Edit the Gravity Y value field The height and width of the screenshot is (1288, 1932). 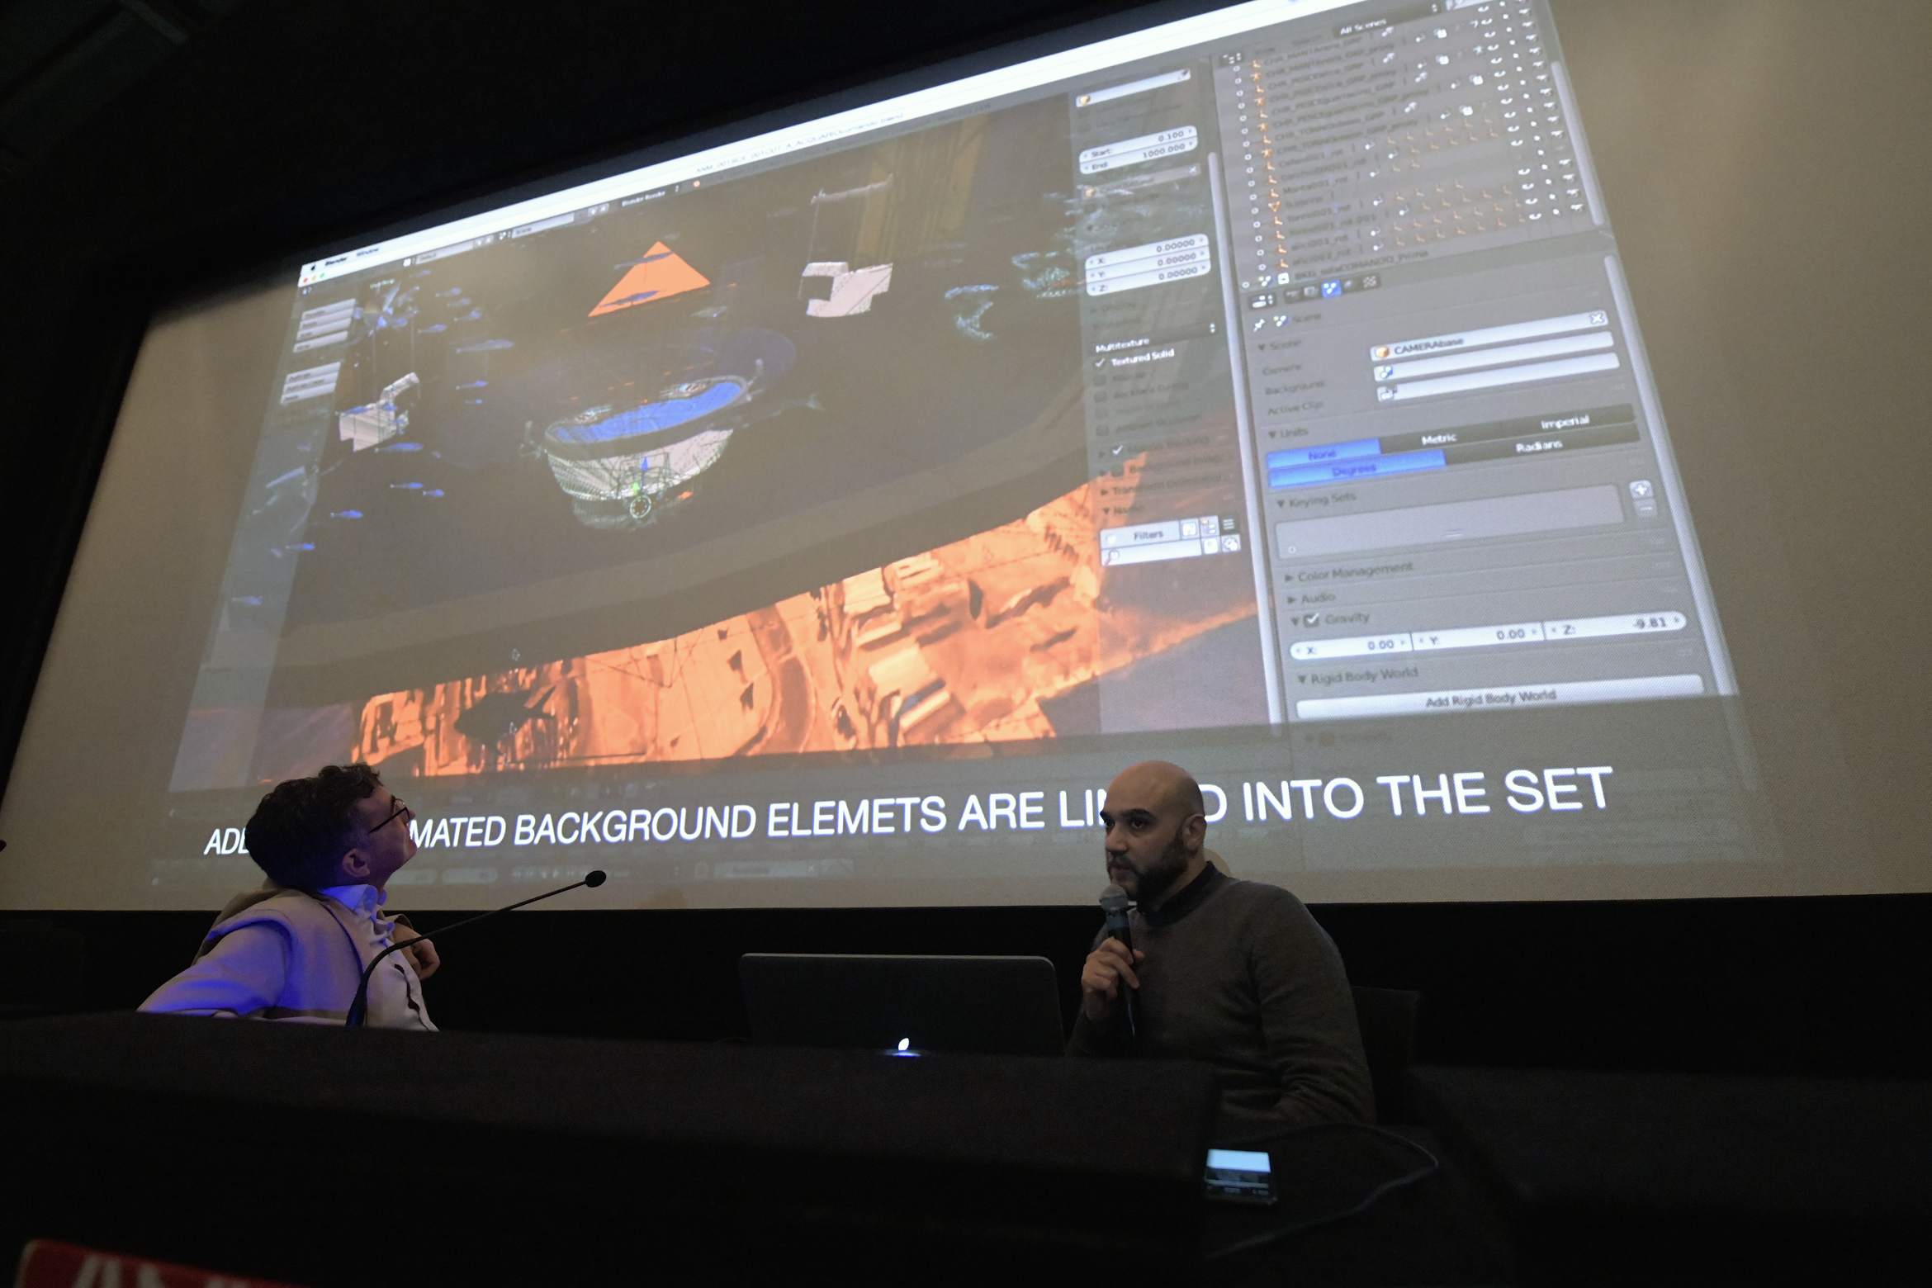(x=1477, y=636)
